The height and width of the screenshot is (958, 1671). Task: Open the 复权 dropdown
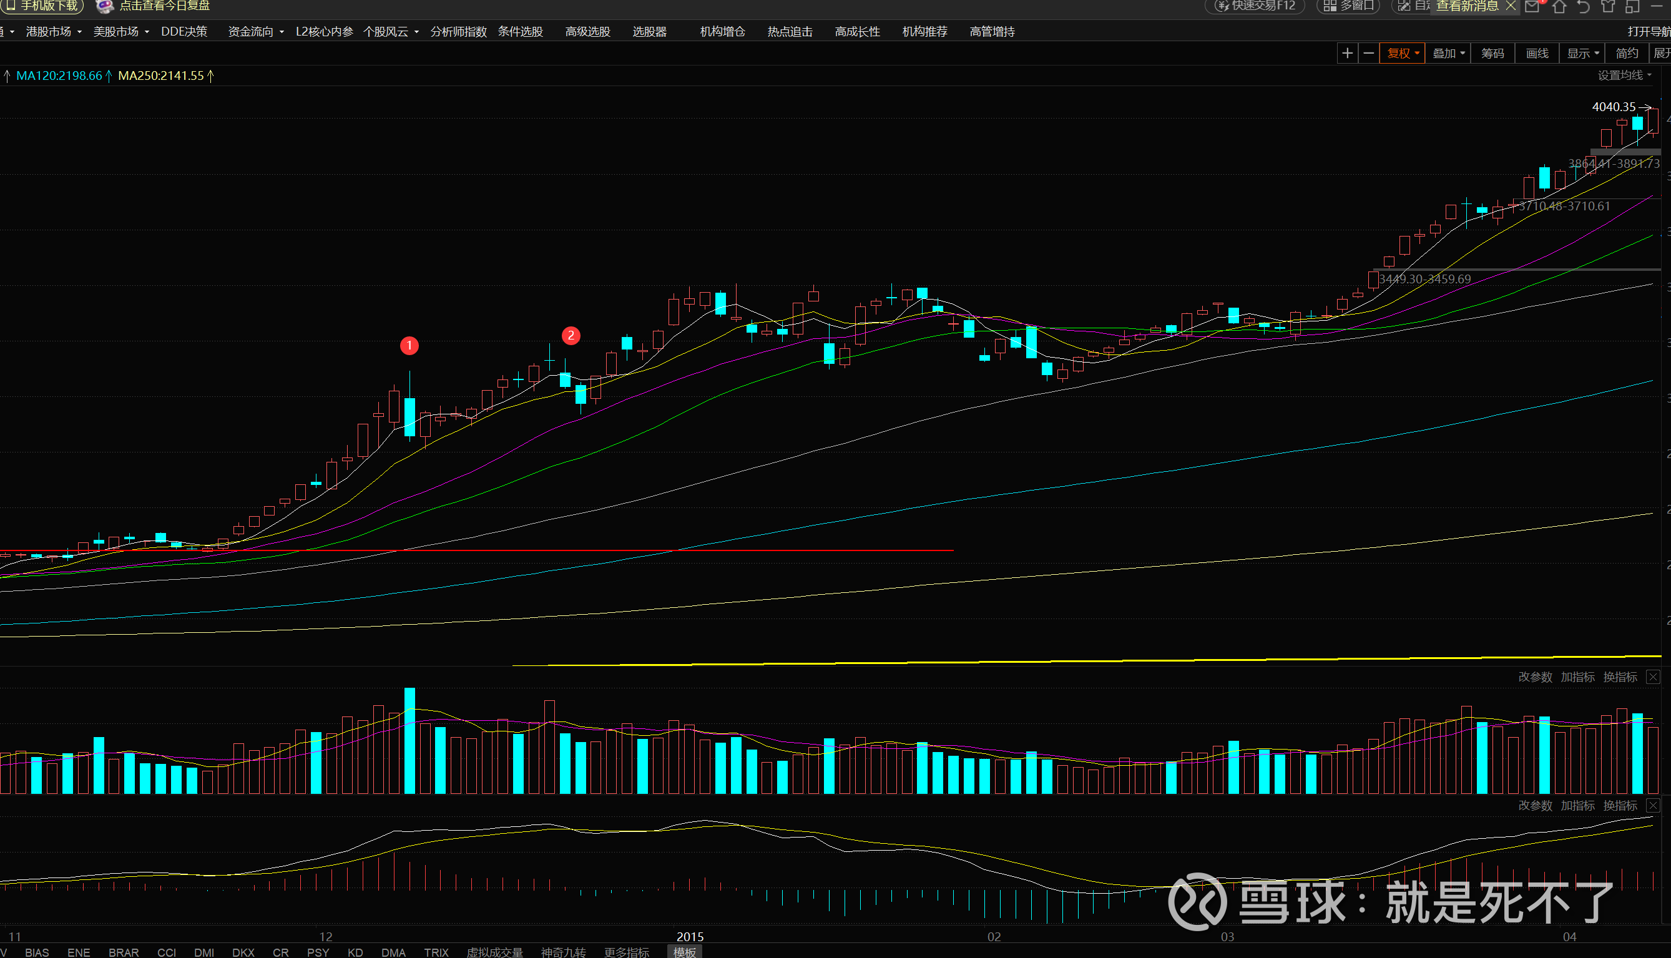click(x=1402, y=53)
